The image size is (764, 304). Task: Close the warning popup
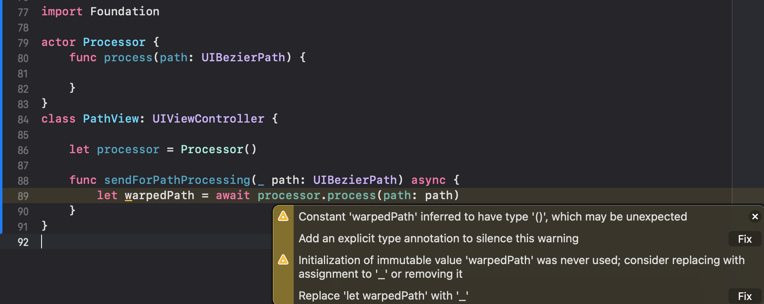click(x=755, y=217)
